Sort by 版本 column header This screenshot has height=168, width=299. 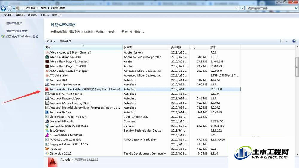(x=225, y=47)
